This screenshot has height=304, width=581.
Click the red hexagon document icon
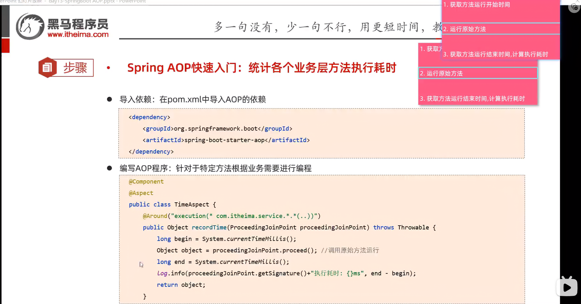point(47,67)
